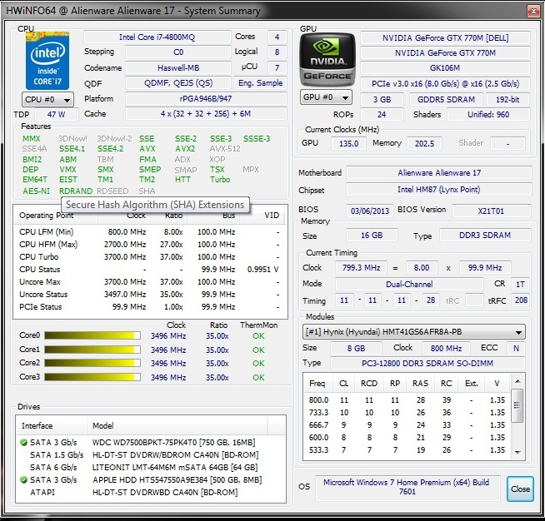
Task: Click the tRFC value 208
Action: [521, 300]
